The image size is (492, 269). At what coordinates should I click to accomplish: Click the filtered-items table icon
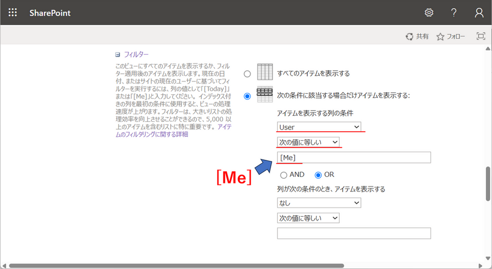[x=265, y=94]
